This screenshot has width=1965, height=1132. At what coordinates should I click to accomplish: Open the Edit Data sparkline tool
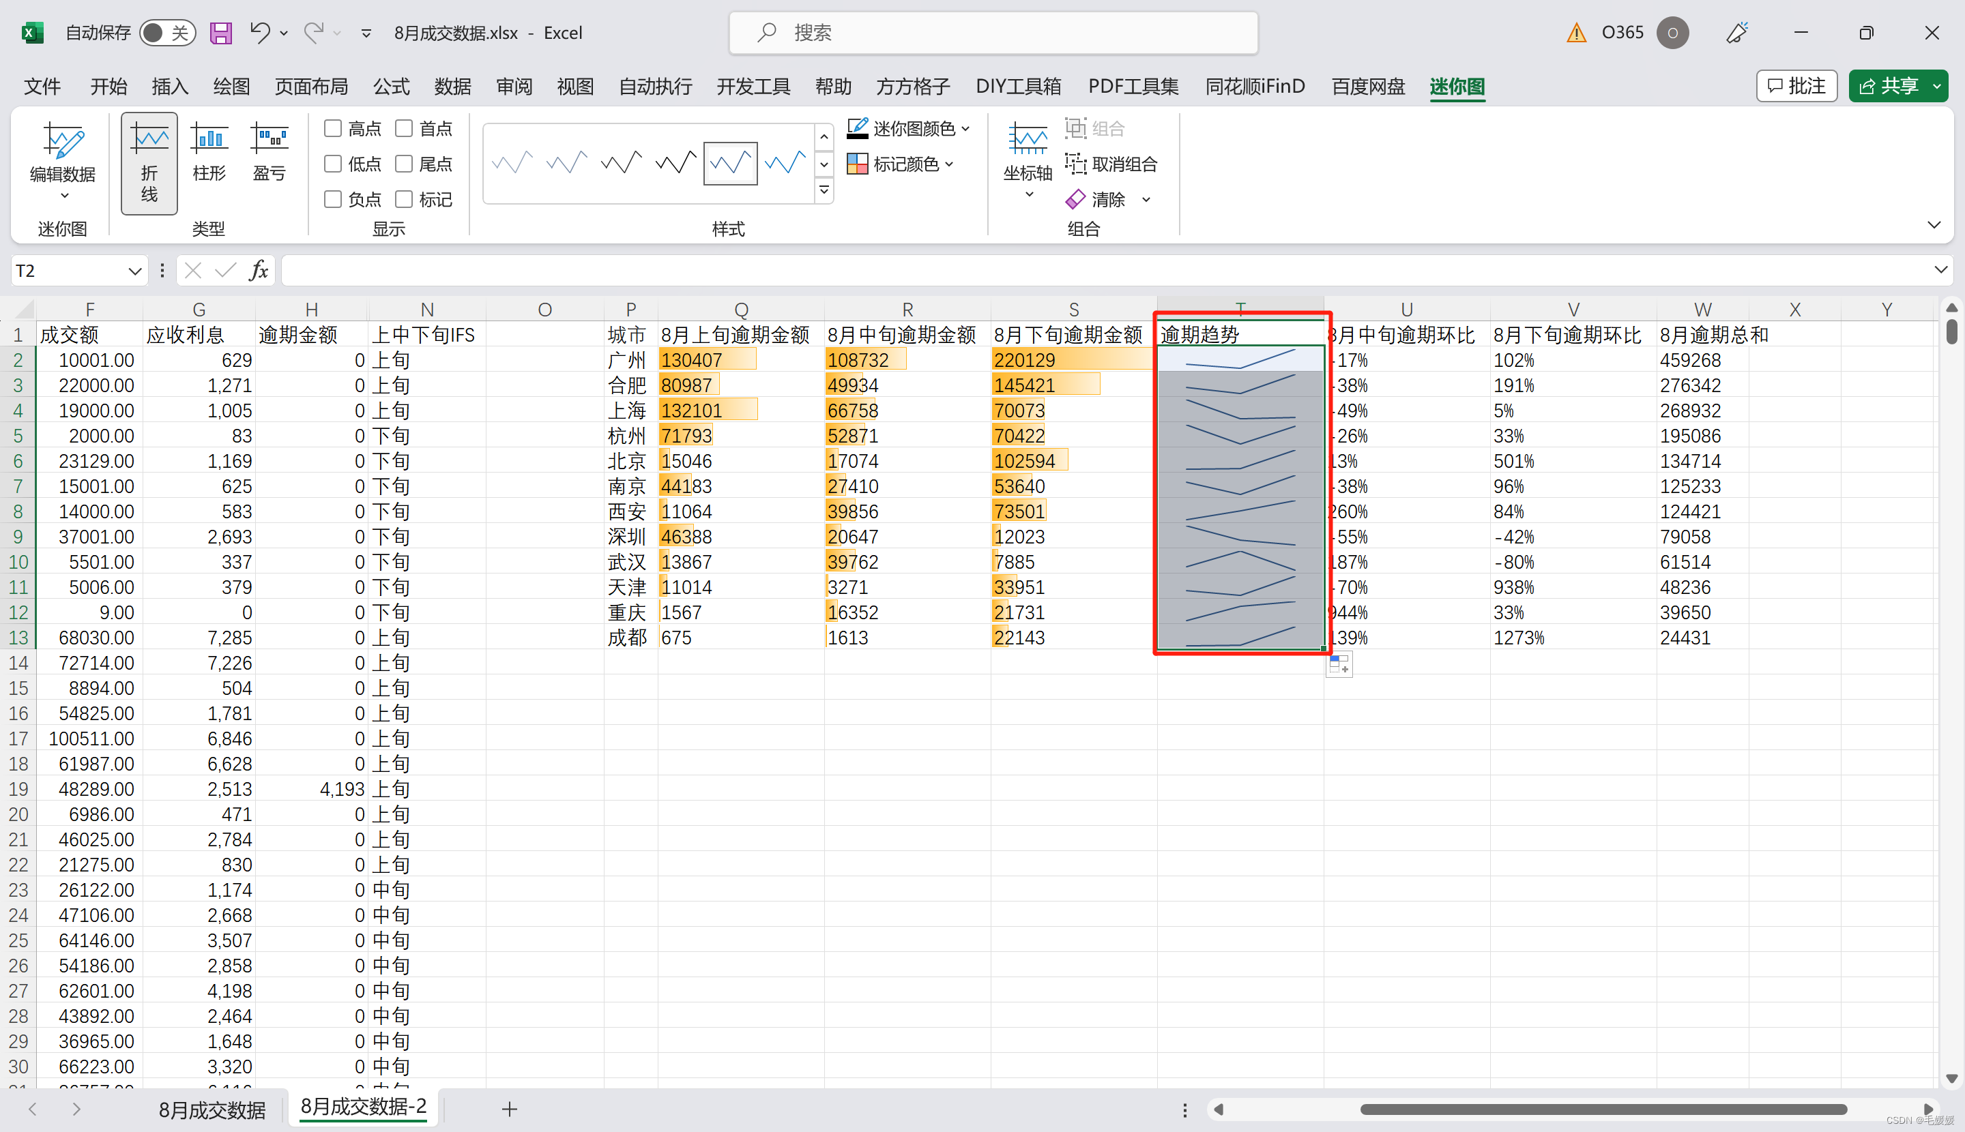(62, 160)
